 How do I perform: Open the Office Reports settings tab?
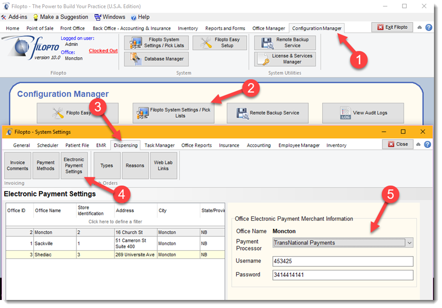(x=196, y=146)
